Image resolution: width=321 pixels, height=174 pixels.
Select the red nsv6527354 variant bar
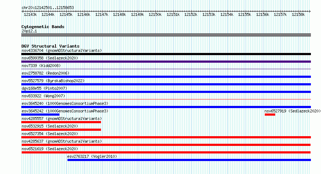click(166, 137)
